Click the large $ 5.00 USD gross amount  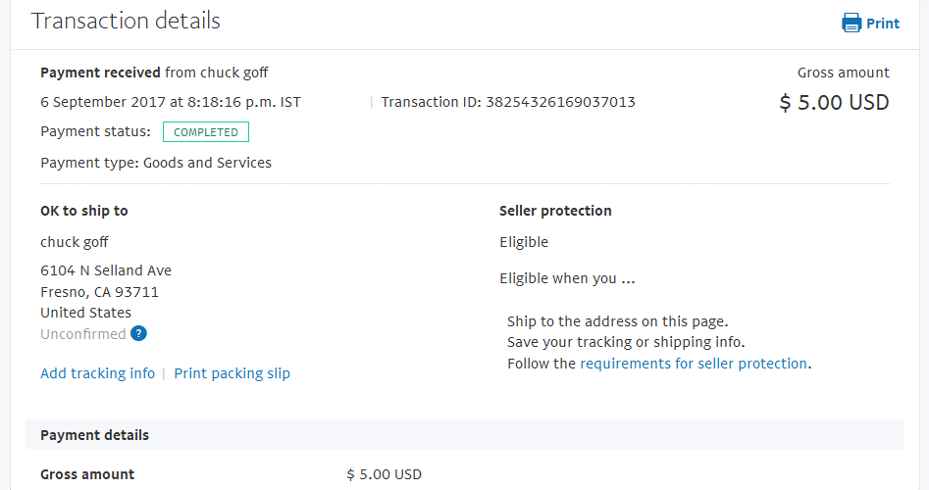coord(834,102)
